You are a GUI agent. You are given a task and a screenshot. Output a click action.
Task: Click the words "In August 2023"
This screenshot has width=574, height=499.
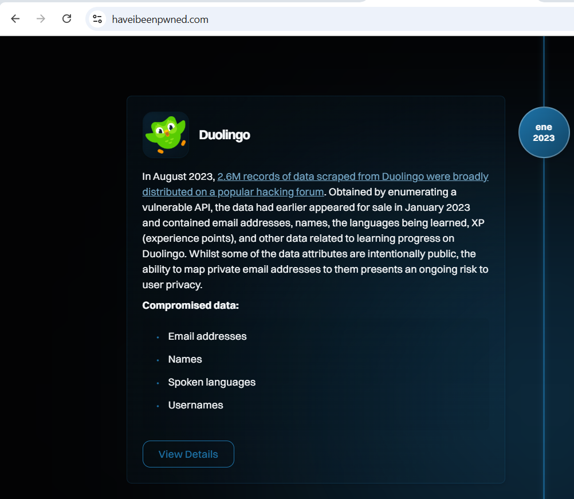pyautogui.click(x=178, y=176)
